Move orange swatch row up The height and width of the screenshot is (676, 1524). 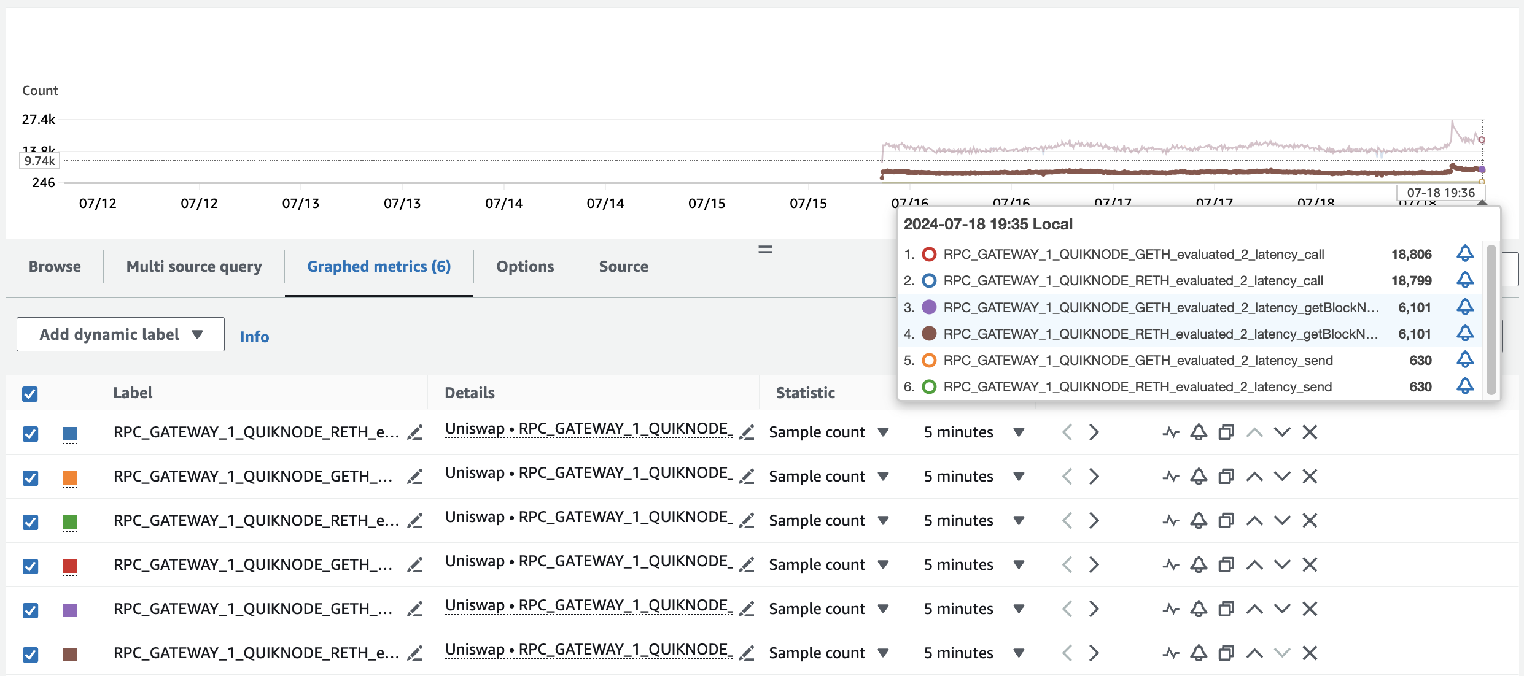(x=1254, y=477)
